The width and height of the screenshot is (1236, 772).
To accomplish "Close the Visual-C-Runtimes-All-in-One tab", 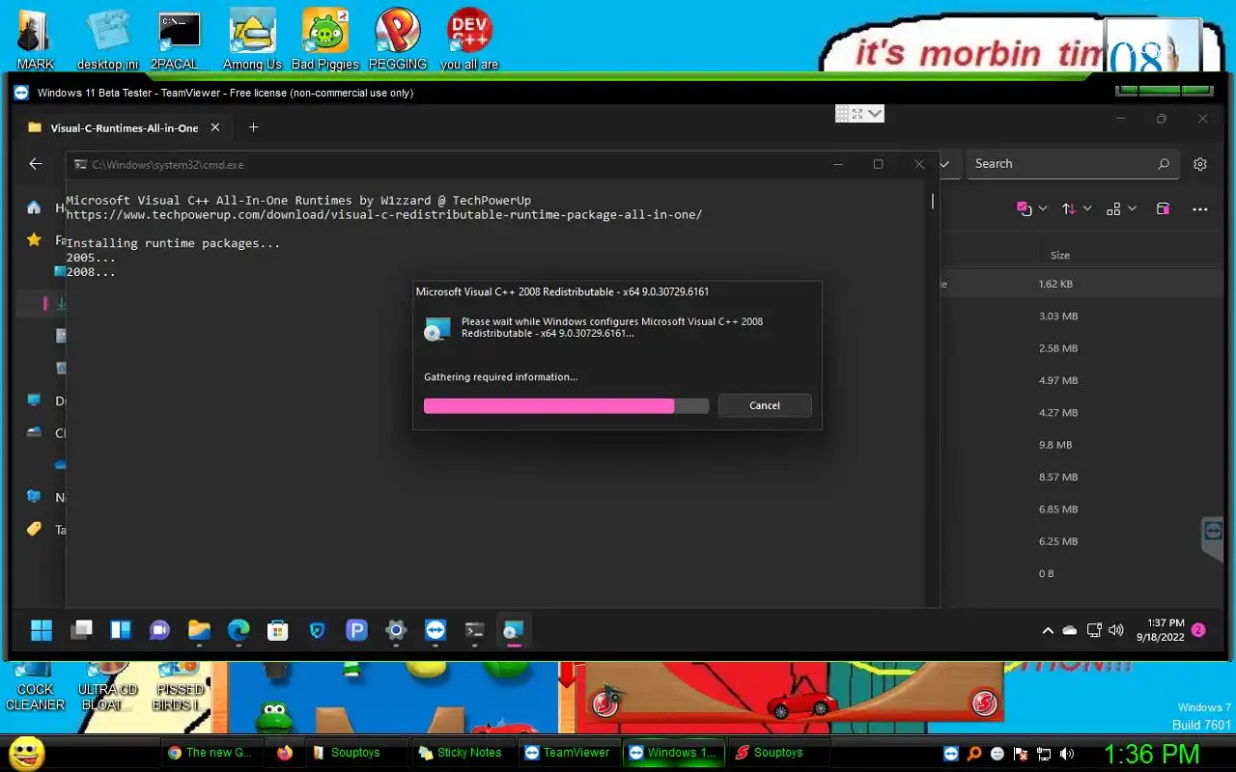I will coord(215,127).
